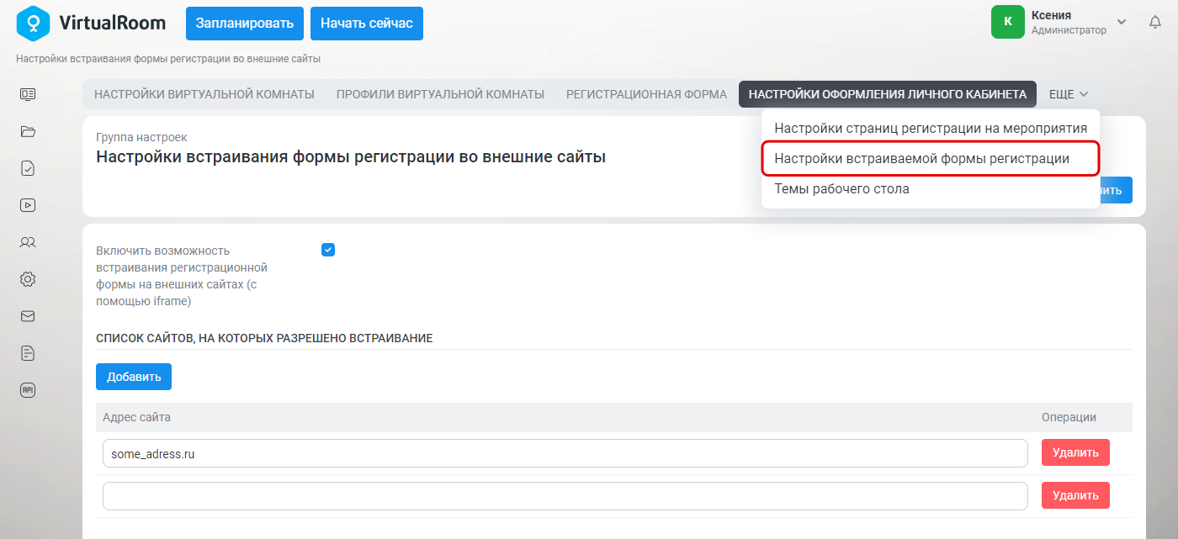The width and height of the screenshot is (1178, 539).
Task: Open the API icon in sidebar
Action: 28,389
